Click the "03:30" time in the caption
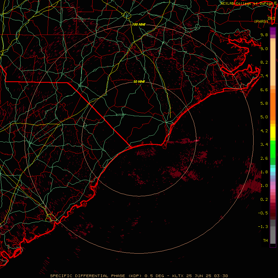Image resolution: width=278 pixels, height=278 pixels. [221, 276]
